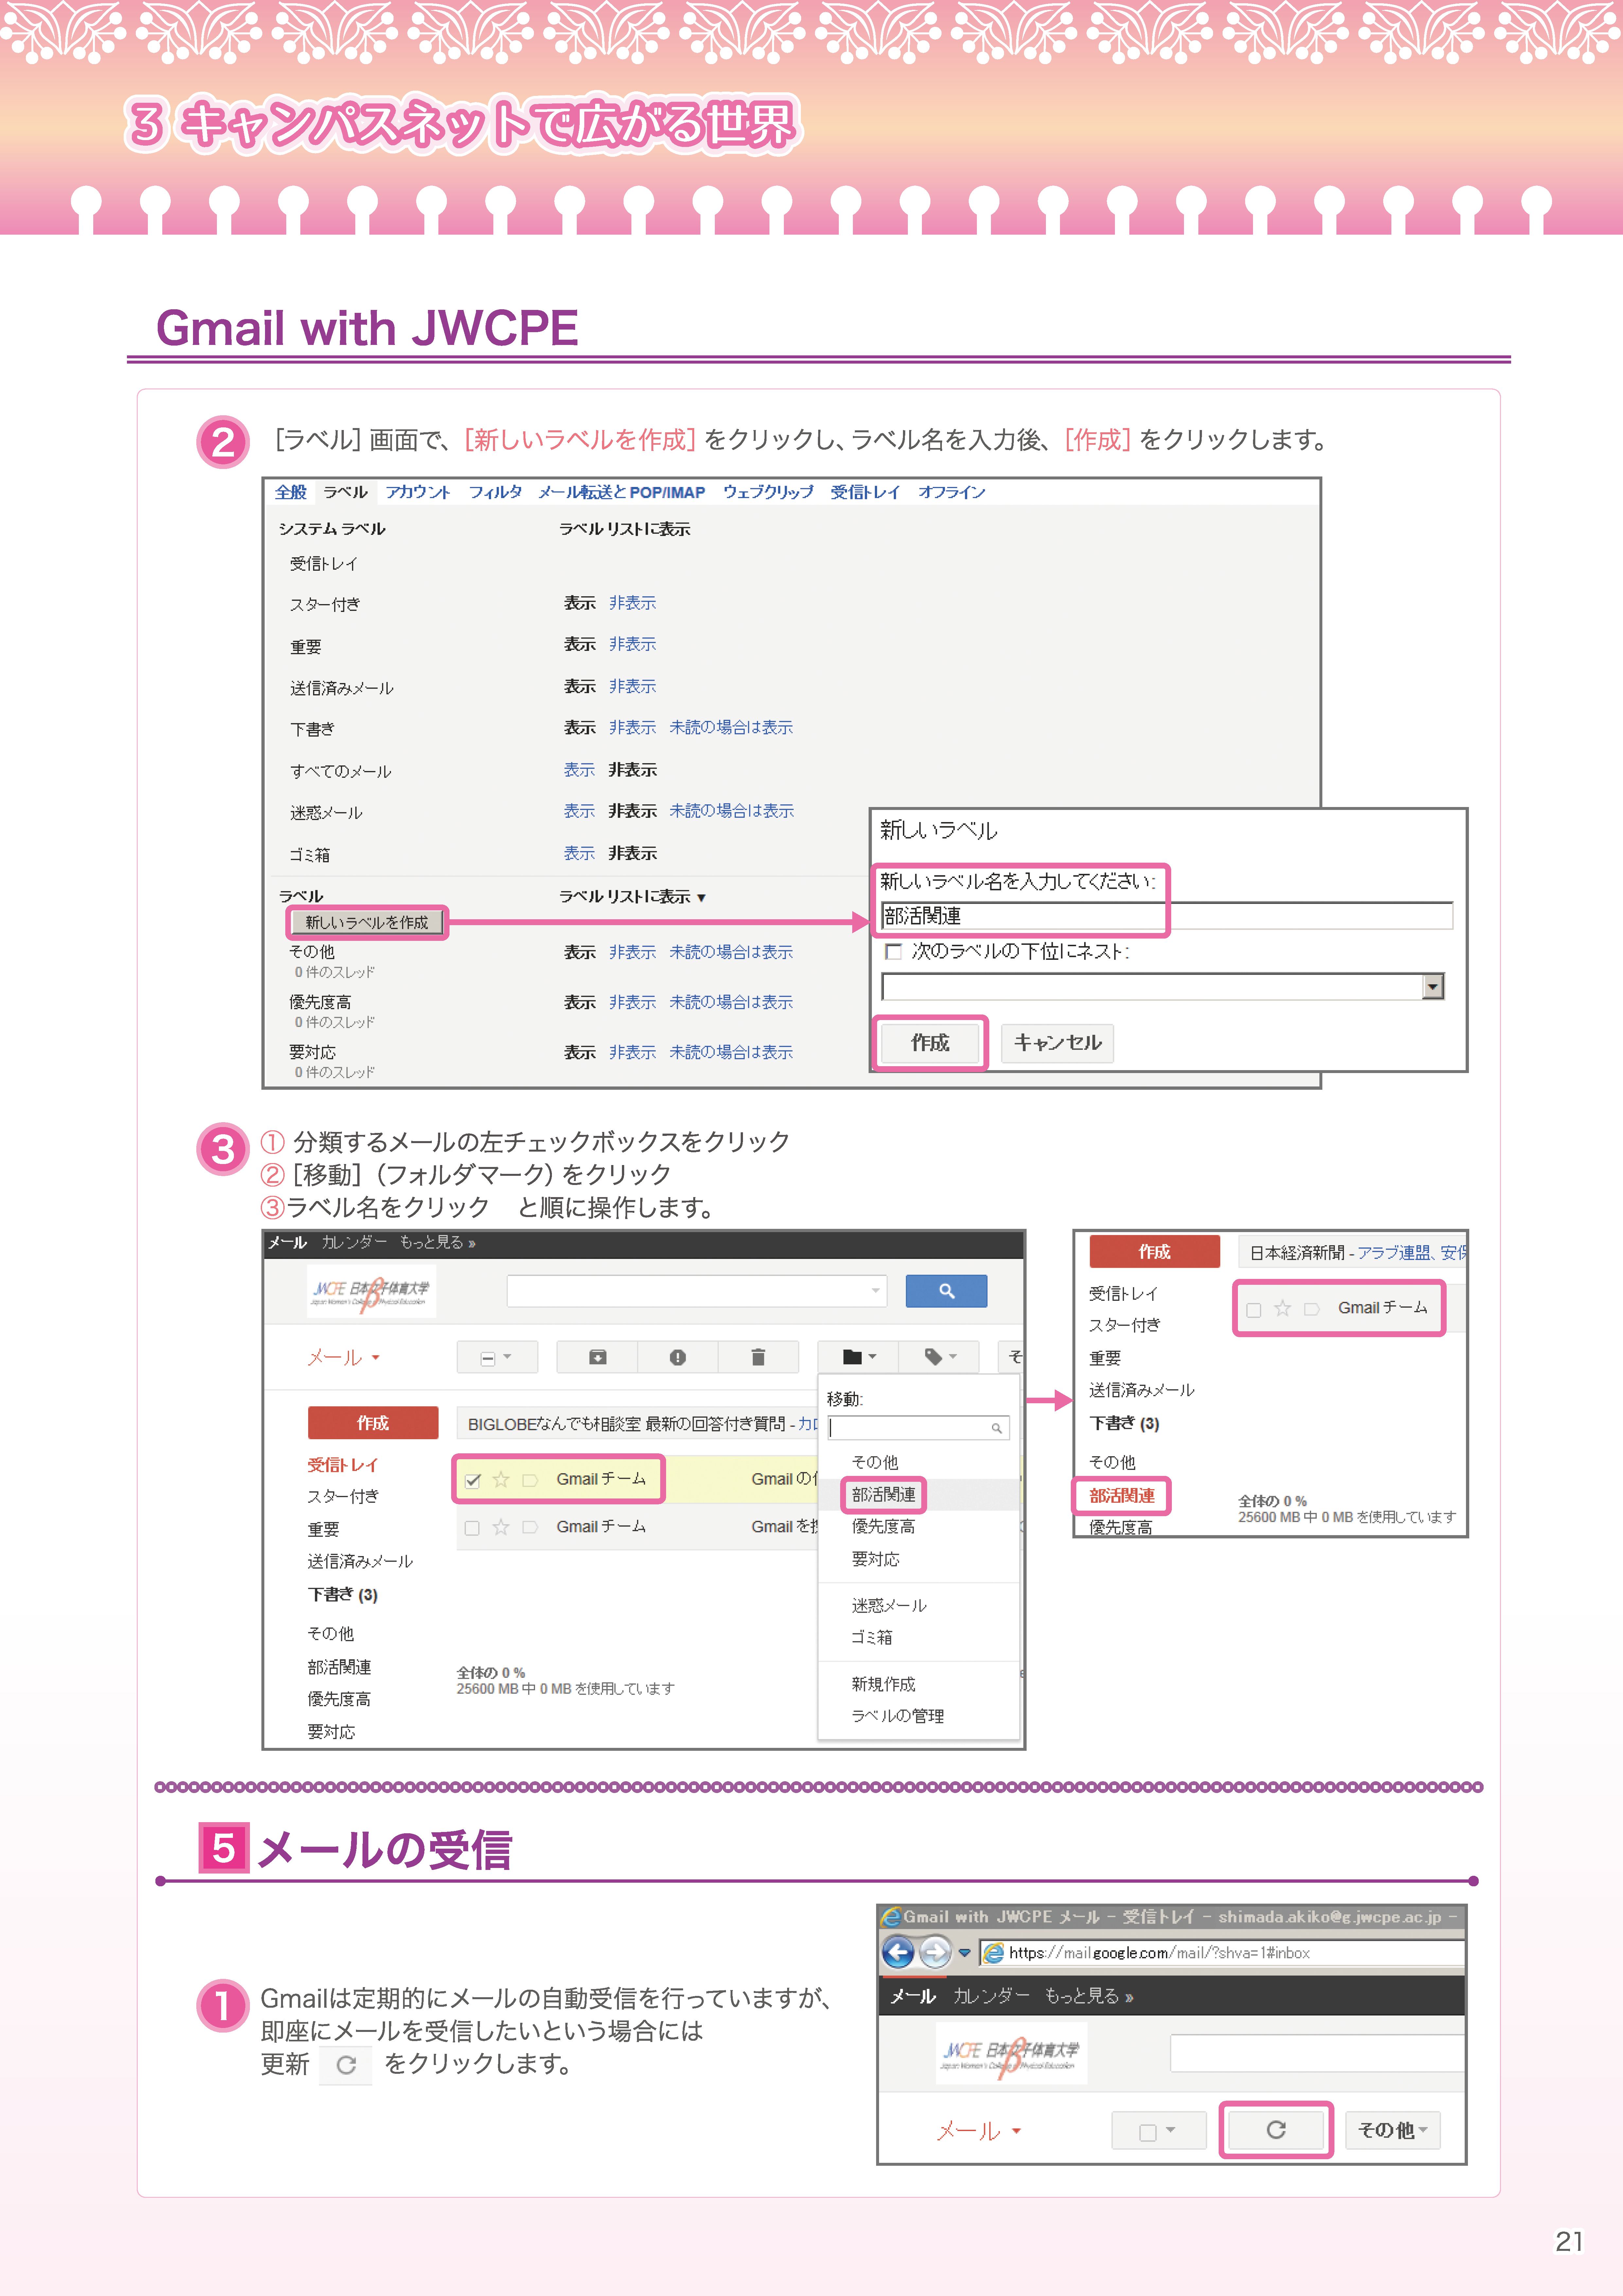Click the browser back arrow button
This screenshot has height=2296, width=1623.
pyautogui.click(x=898, y=1952)
